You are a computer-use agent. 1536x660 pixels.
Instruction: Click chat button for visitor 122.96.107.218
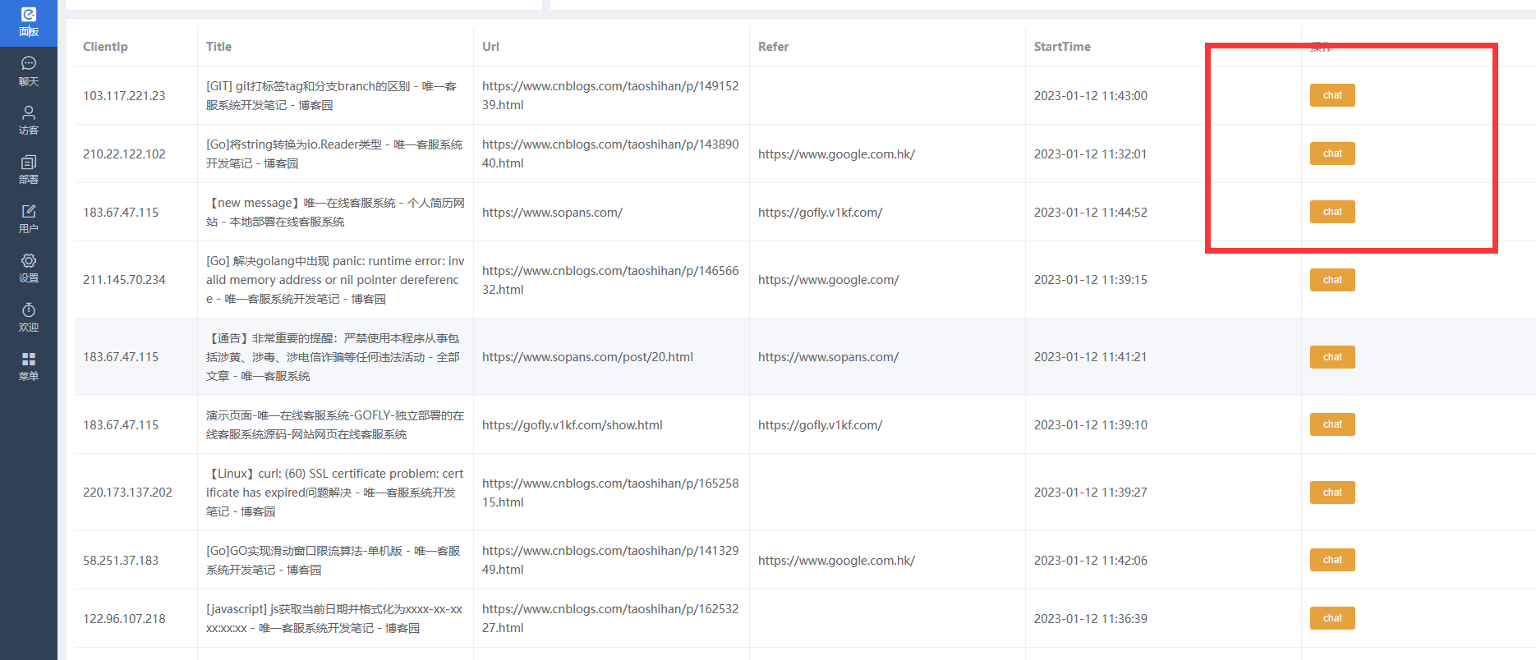1331,618
